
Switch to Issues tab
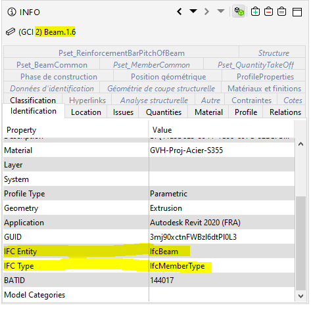click(123, 112)
